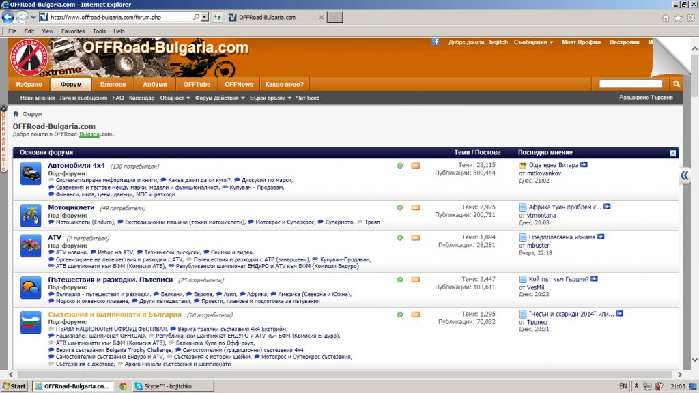Open the Общност dropdown menu
699x393 pixels.
pyautogui.click(x=175, y=98)
